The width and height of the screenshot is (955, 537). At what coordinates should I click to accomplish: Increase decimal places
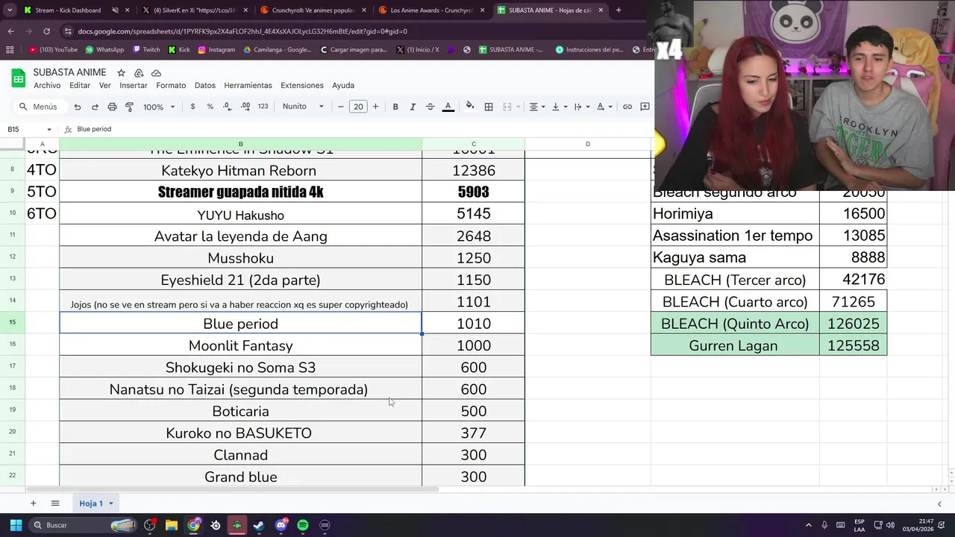[245, 107]
